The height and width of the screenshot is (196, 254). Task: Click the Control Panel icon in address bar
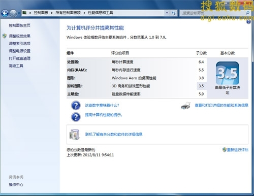(x=25, y=13)
